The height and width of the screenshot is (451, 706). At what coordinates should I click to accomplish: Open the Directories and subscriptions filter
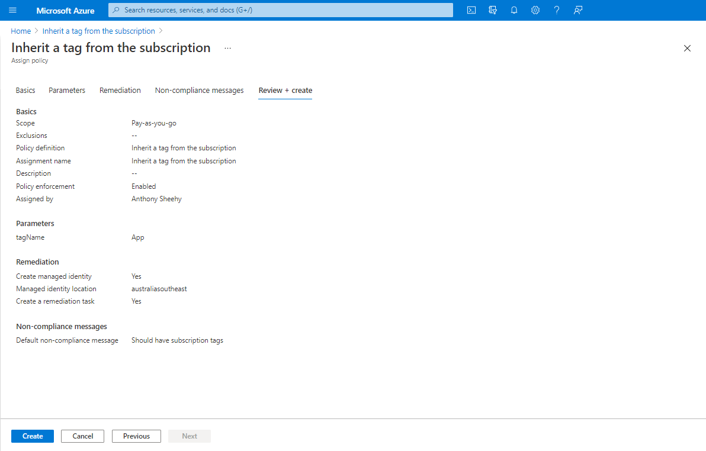(493, 10)
